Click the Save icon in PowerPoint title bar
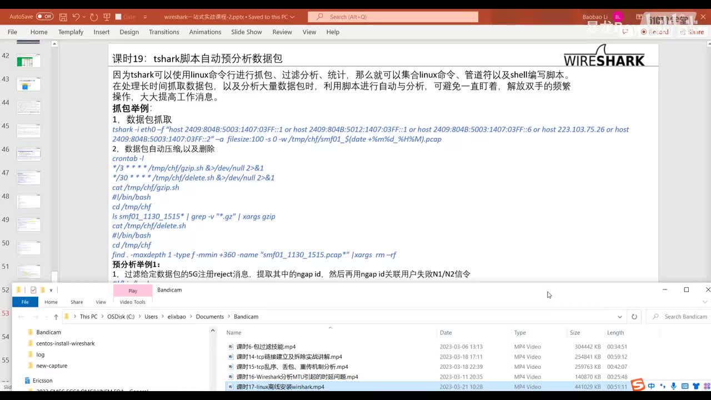 [x=63, y=17]
